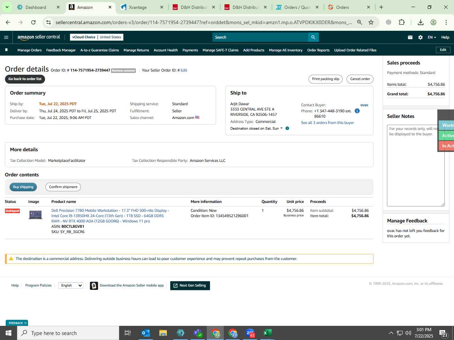
Task: Open Outlook from the taskbar
Action: click(x=145, y=333)
